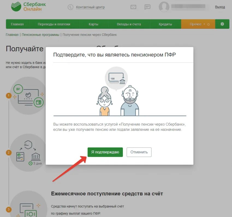This screenshot has width=232, height=217.
Task: Open the Карты menu tab
Action: tap(93, 24)
